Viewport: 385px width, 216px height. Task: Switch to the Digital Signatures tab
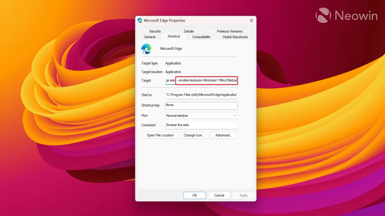[235, 37]
